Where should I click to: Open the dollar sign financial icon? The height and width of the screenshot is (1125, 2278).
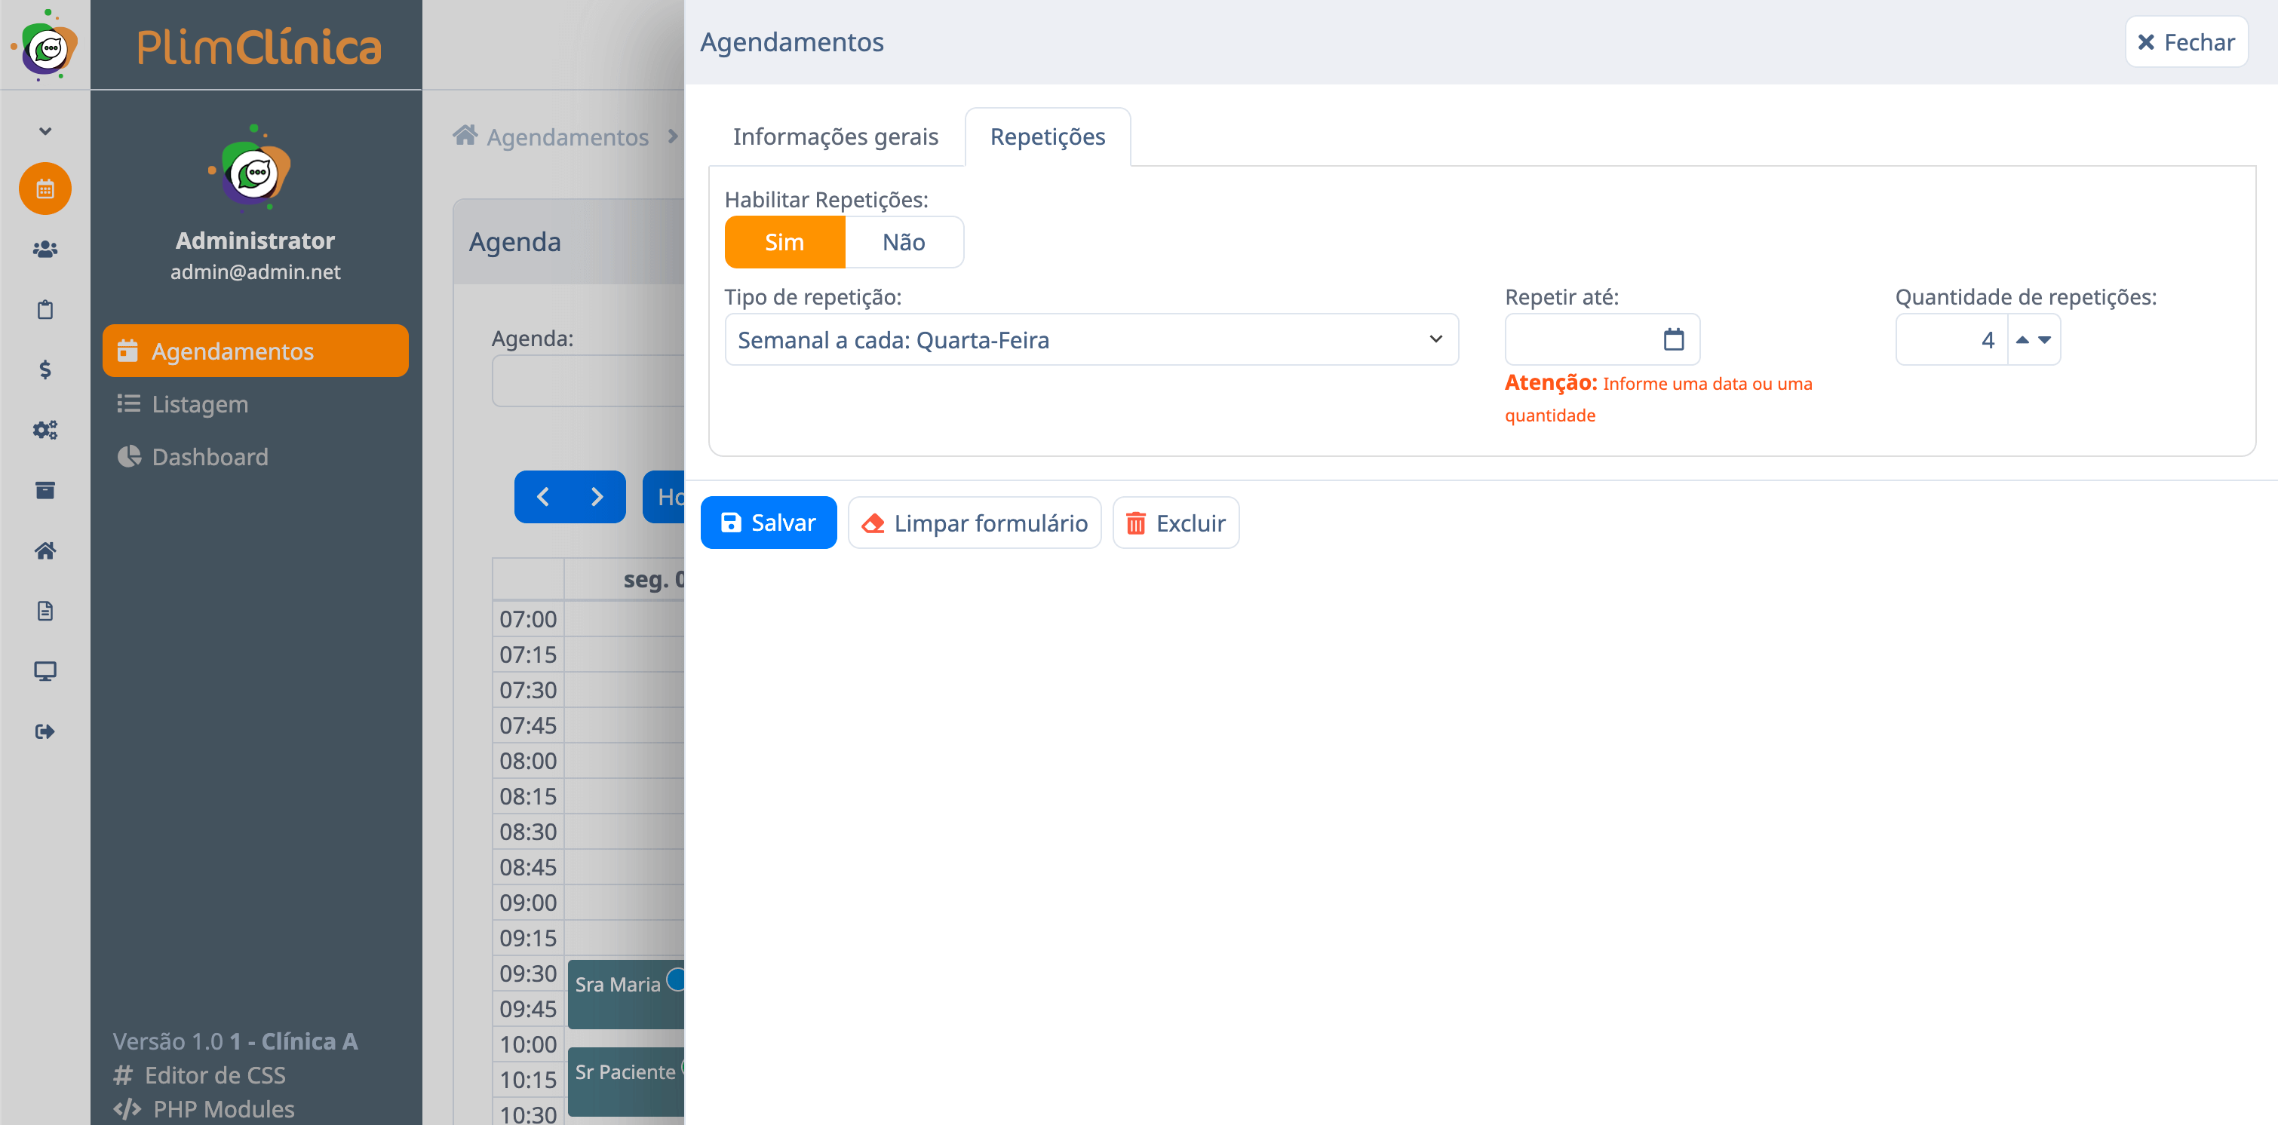(45, 369)
